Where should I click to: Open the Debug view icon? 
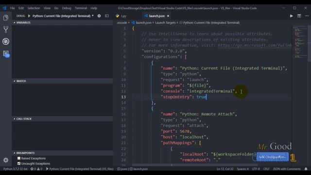coord(6,41)
